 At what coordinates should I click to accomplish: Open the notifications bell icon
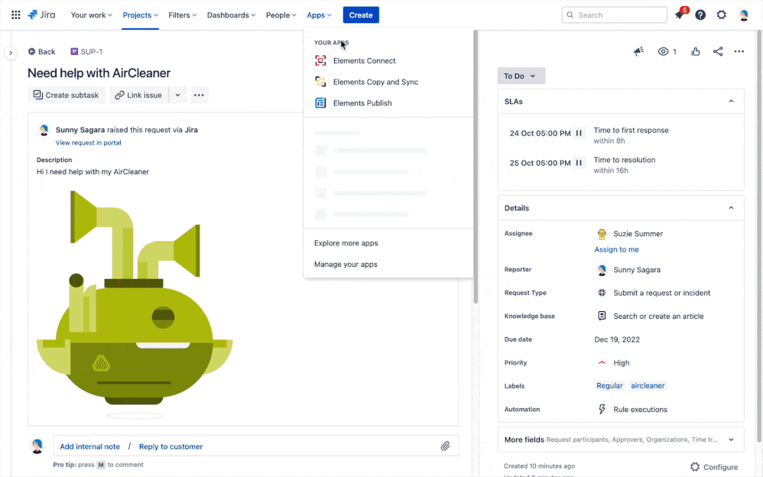click(680, 15)
